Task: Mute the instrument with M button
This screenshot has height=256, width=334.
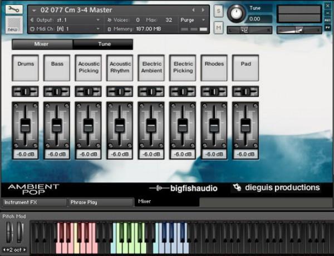Action: [218, 27]
